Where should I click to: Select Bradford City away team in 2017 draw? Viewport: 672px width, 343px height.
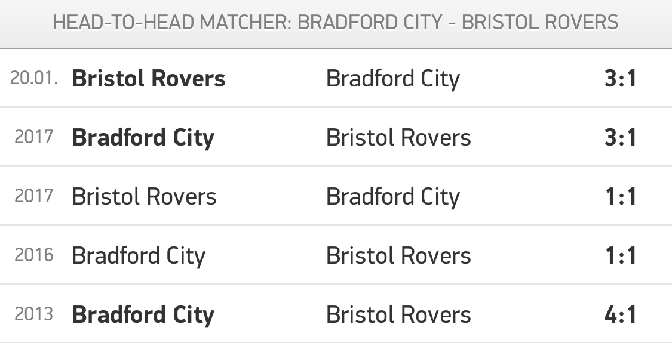393,197
